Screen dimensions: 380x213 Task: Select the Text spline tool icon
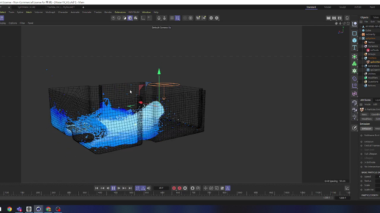click(354, 48)
